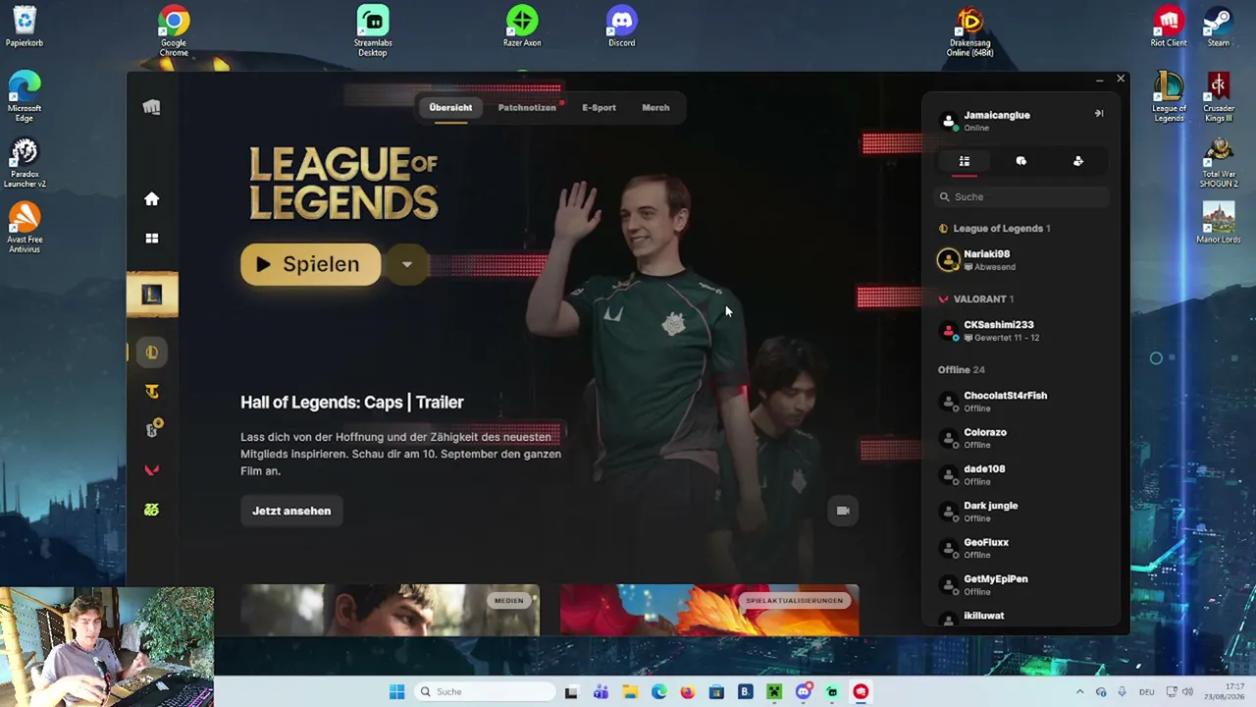Open Microsoft Store from the taskbar
1256x707 pixels.
(x=716, y=691)
